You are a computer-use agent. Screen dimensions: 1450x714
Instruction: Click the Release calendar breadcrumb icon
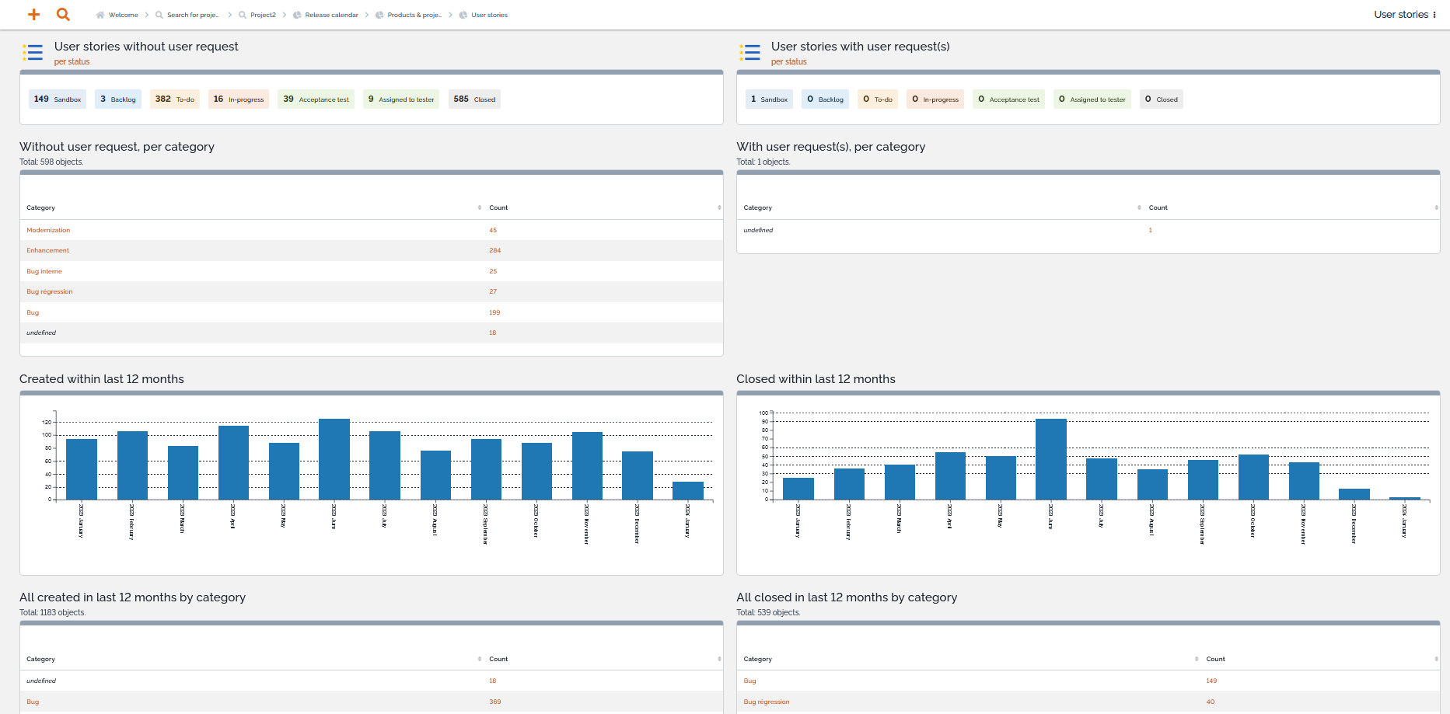click(x=297, y=15)
